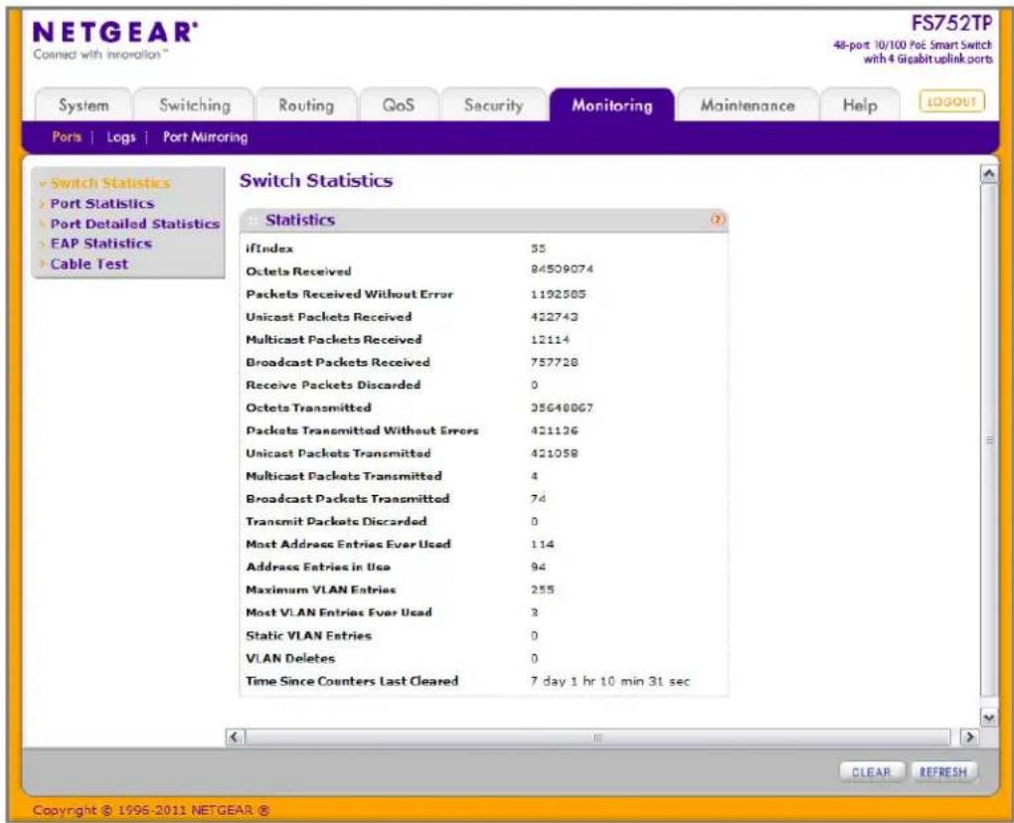Select Switch Statistics in sidebar
Image resolution: width=1014 pixels, height=823 pixels.
pos(110,183)
